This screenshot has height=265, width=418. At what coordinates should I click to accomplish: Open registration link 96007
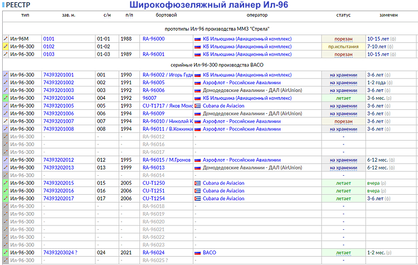(x=149, y=98)
